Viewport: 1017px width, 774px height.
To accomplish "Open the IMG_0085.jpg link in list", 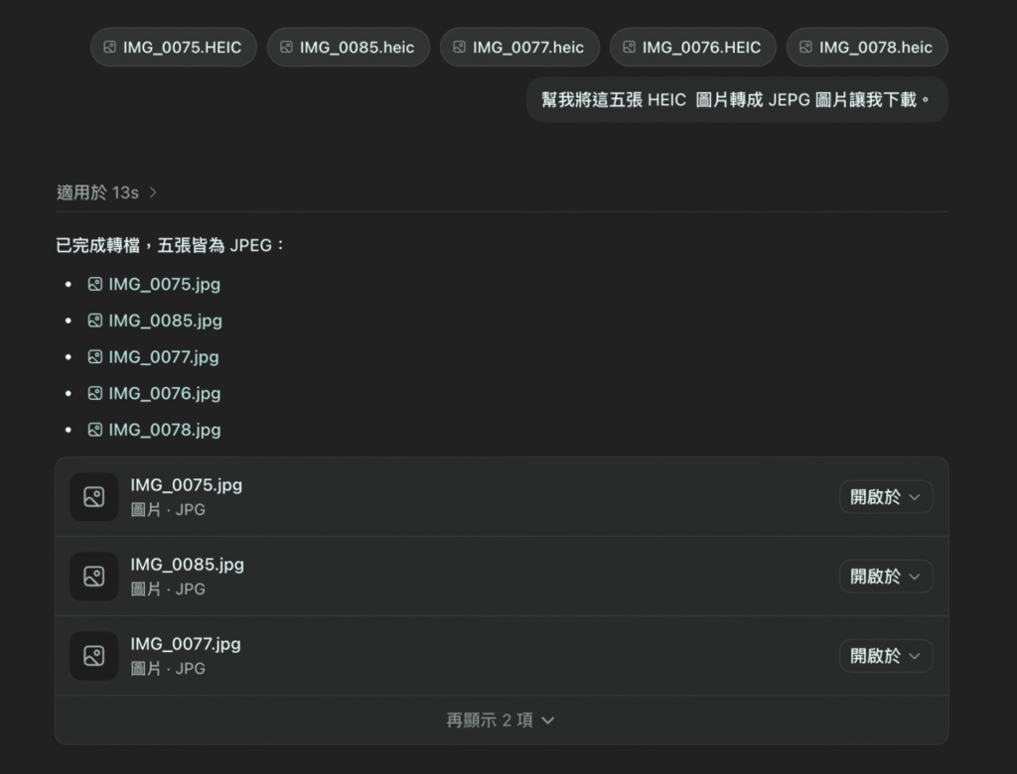I will (166, 321).
